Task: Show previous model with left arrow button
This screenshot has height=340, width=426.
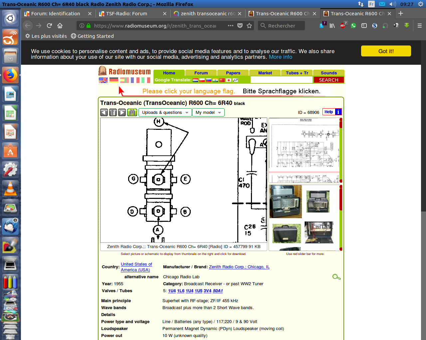Action: 104,113
